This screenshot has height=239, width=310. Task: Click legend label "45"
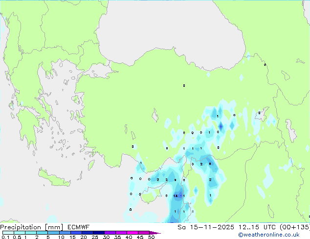(x=140, y=237)
